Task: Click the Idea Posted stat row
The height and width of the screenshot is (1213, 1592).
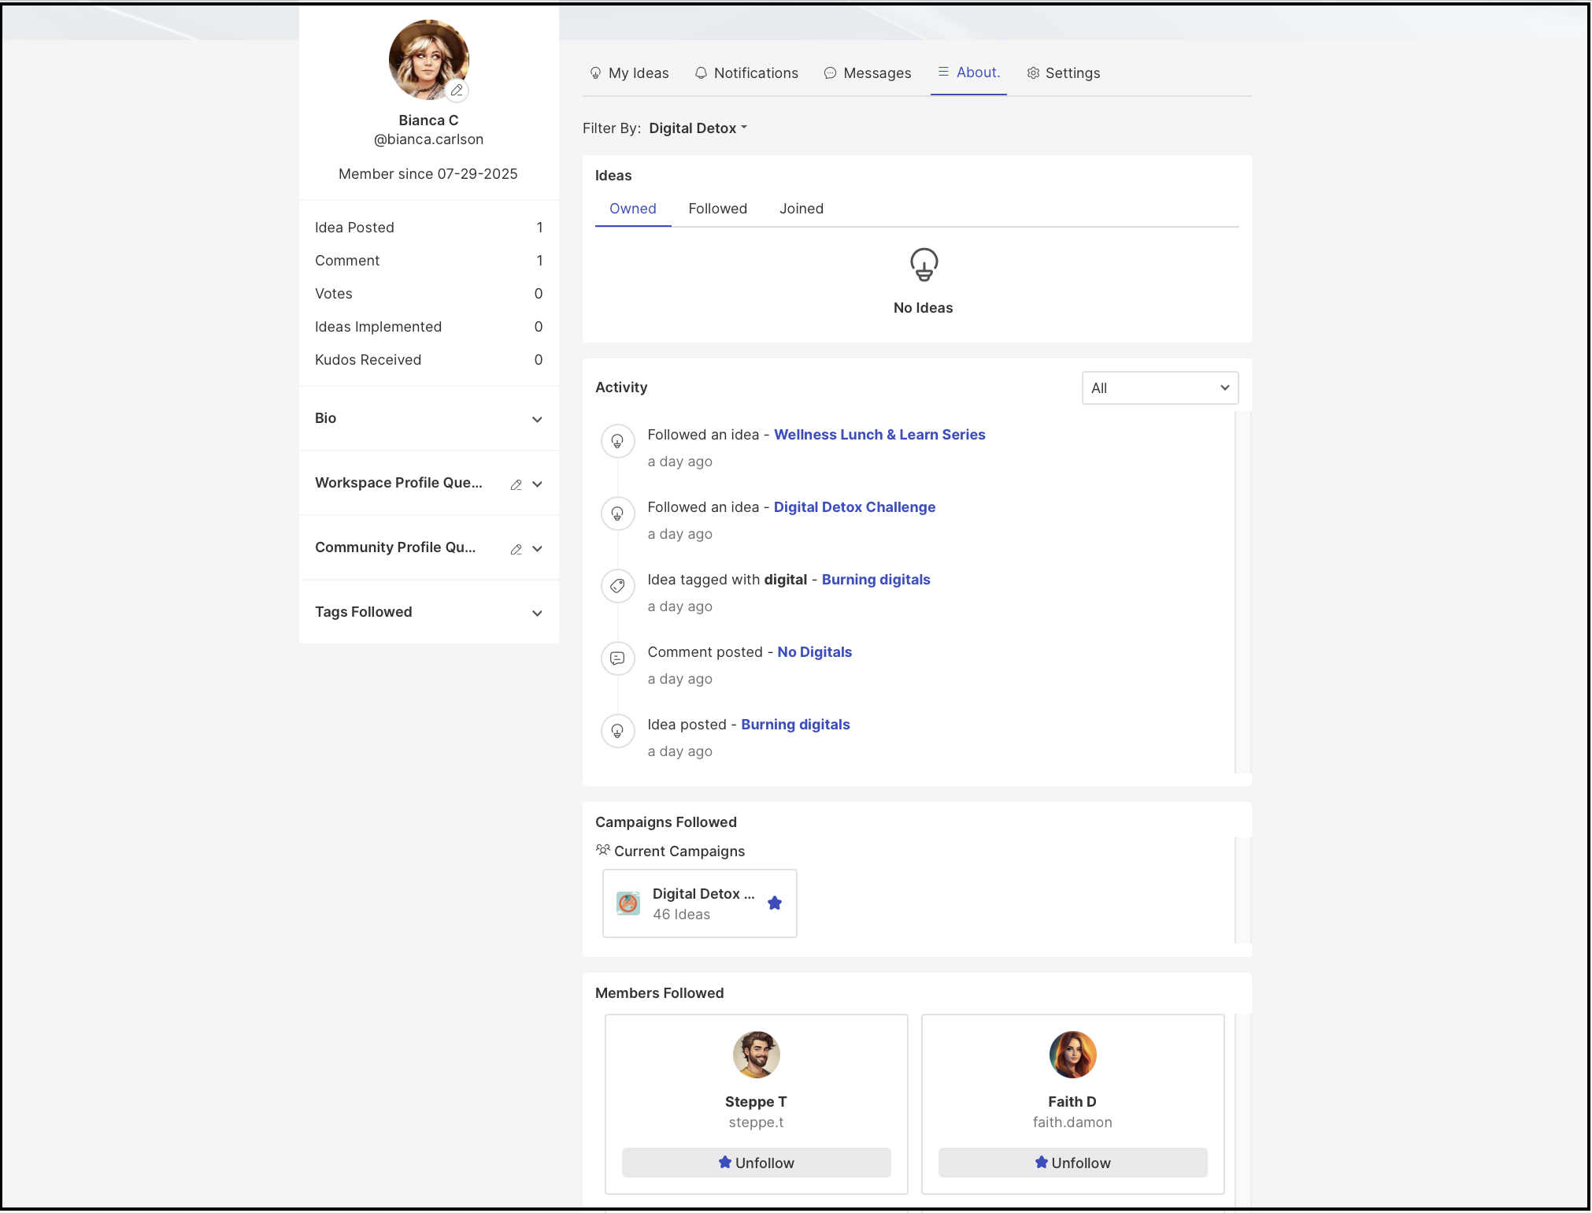Action: pos(429,228)
